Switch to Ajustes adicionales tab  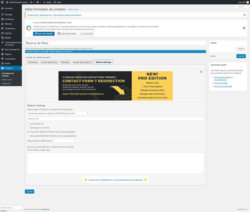(82, 62)
